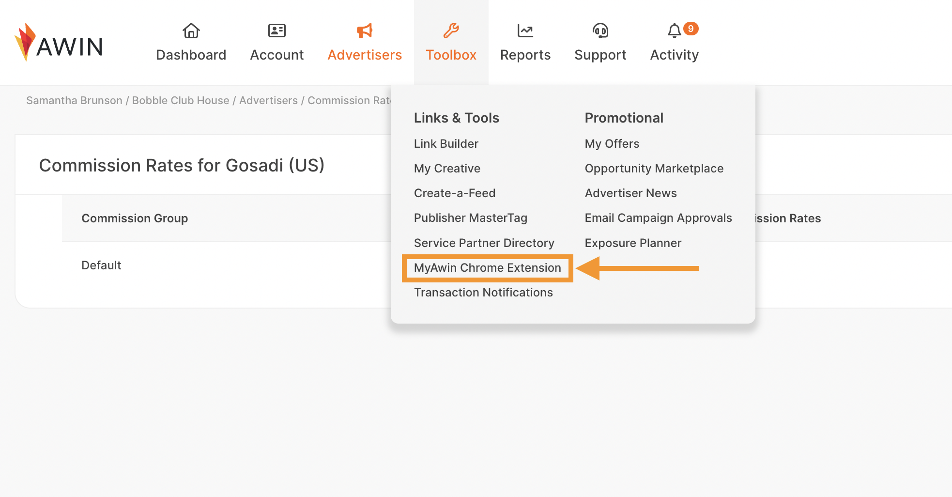Click the Links & Tools heading
952x497 pixels.
[x=457, y=118]
